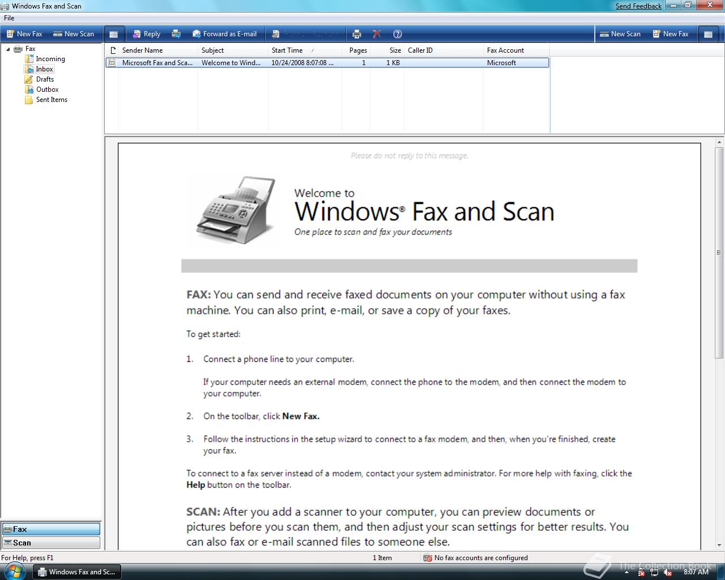Switch to the Scan view tab

click(x=51, y=543)
